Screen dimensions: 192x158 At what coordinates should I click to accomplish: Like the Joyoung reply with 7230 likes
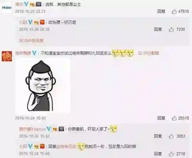[x=171, y=29]
